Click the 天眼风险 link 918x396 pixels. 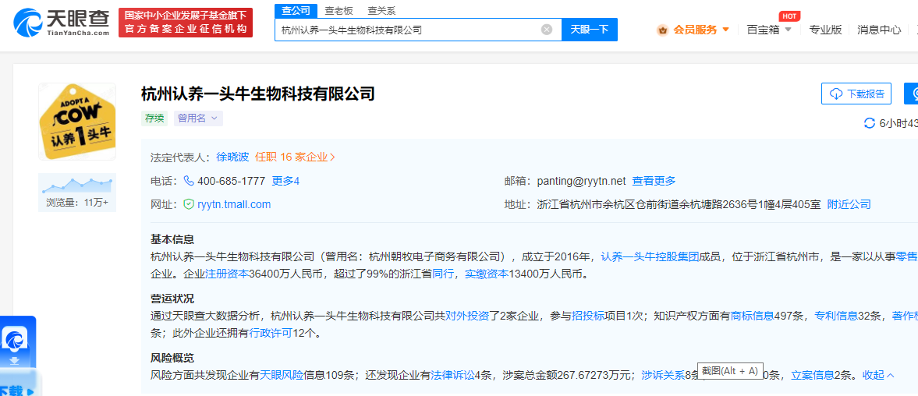282,375
